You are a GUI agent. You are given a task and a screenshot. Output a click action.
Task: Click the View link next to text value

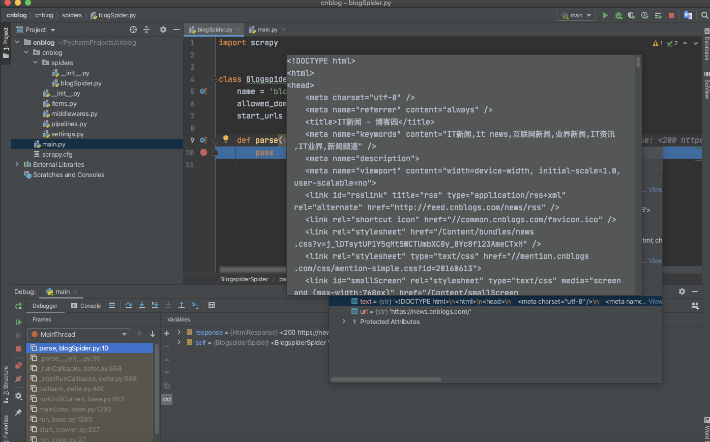click(x=655, y=302)
